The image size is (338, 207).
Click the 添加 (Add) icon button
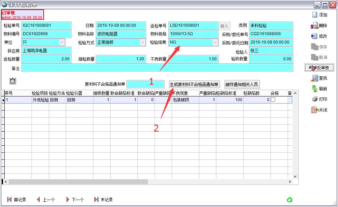point(319,15)
